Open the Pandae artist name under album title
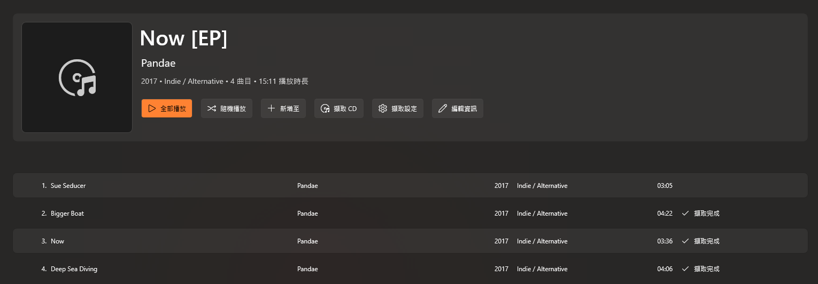The image size is (818, 284). 158,63
